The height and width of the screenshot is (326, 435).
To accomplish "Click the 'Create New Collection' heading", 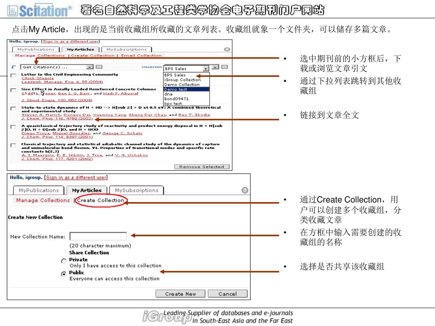I will 35,217.
